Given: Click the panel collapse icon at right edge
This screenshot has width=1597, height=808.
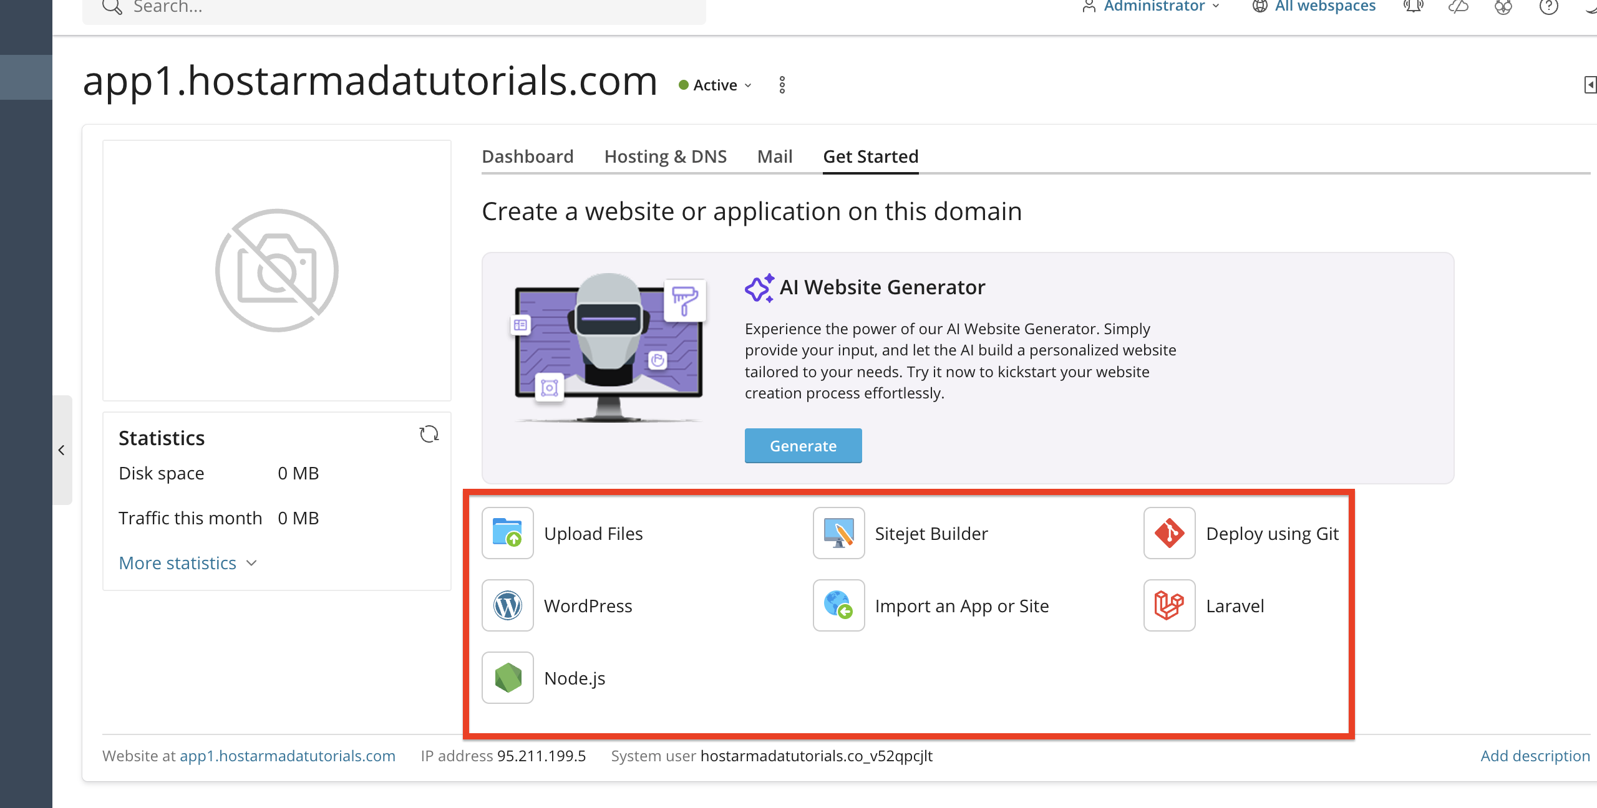Looking at the screenshot, I should pos(1590,85).
